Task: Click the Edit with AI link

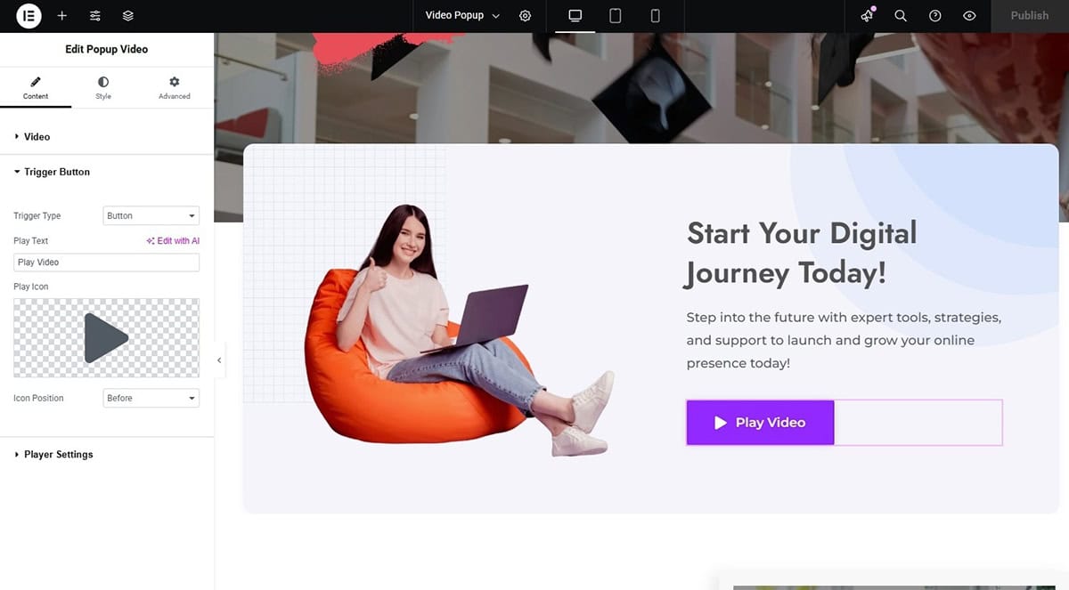Action: [173, 241]
